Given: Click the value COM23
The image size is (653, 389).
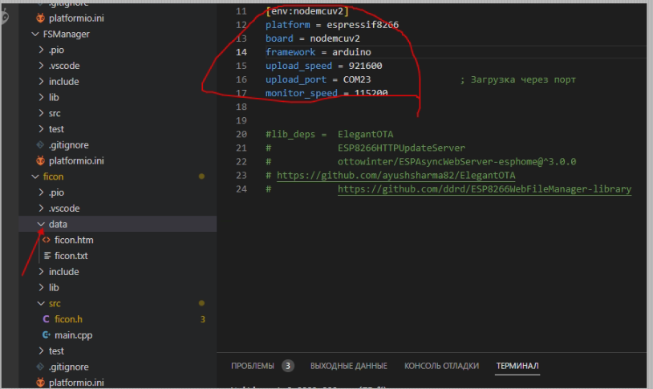Looking at the screenshot, I should click(357, 79).
